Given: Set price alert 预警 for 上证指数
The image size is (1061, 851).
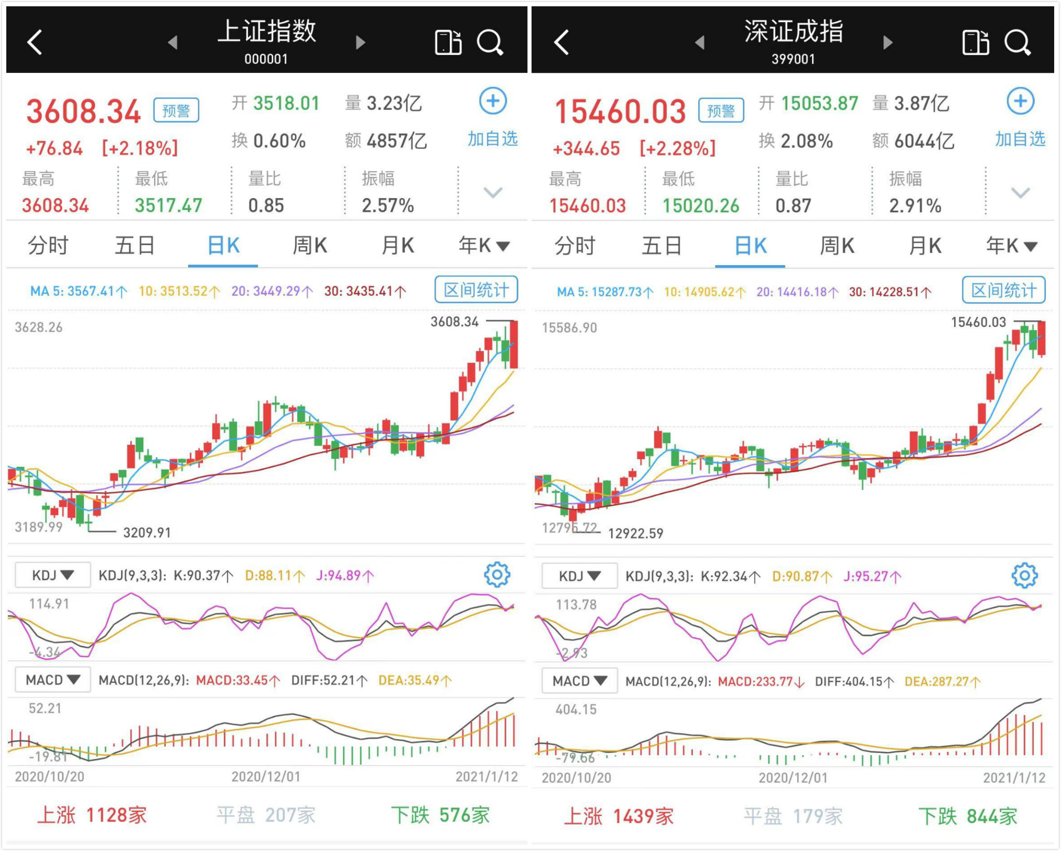Looking at the screenshot, I should click(176, 110).
